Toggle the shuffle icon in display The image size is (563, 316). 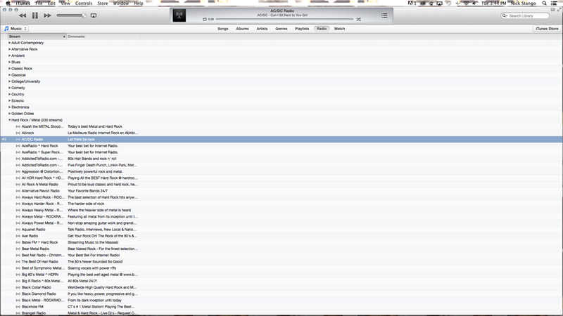[358, 20]
